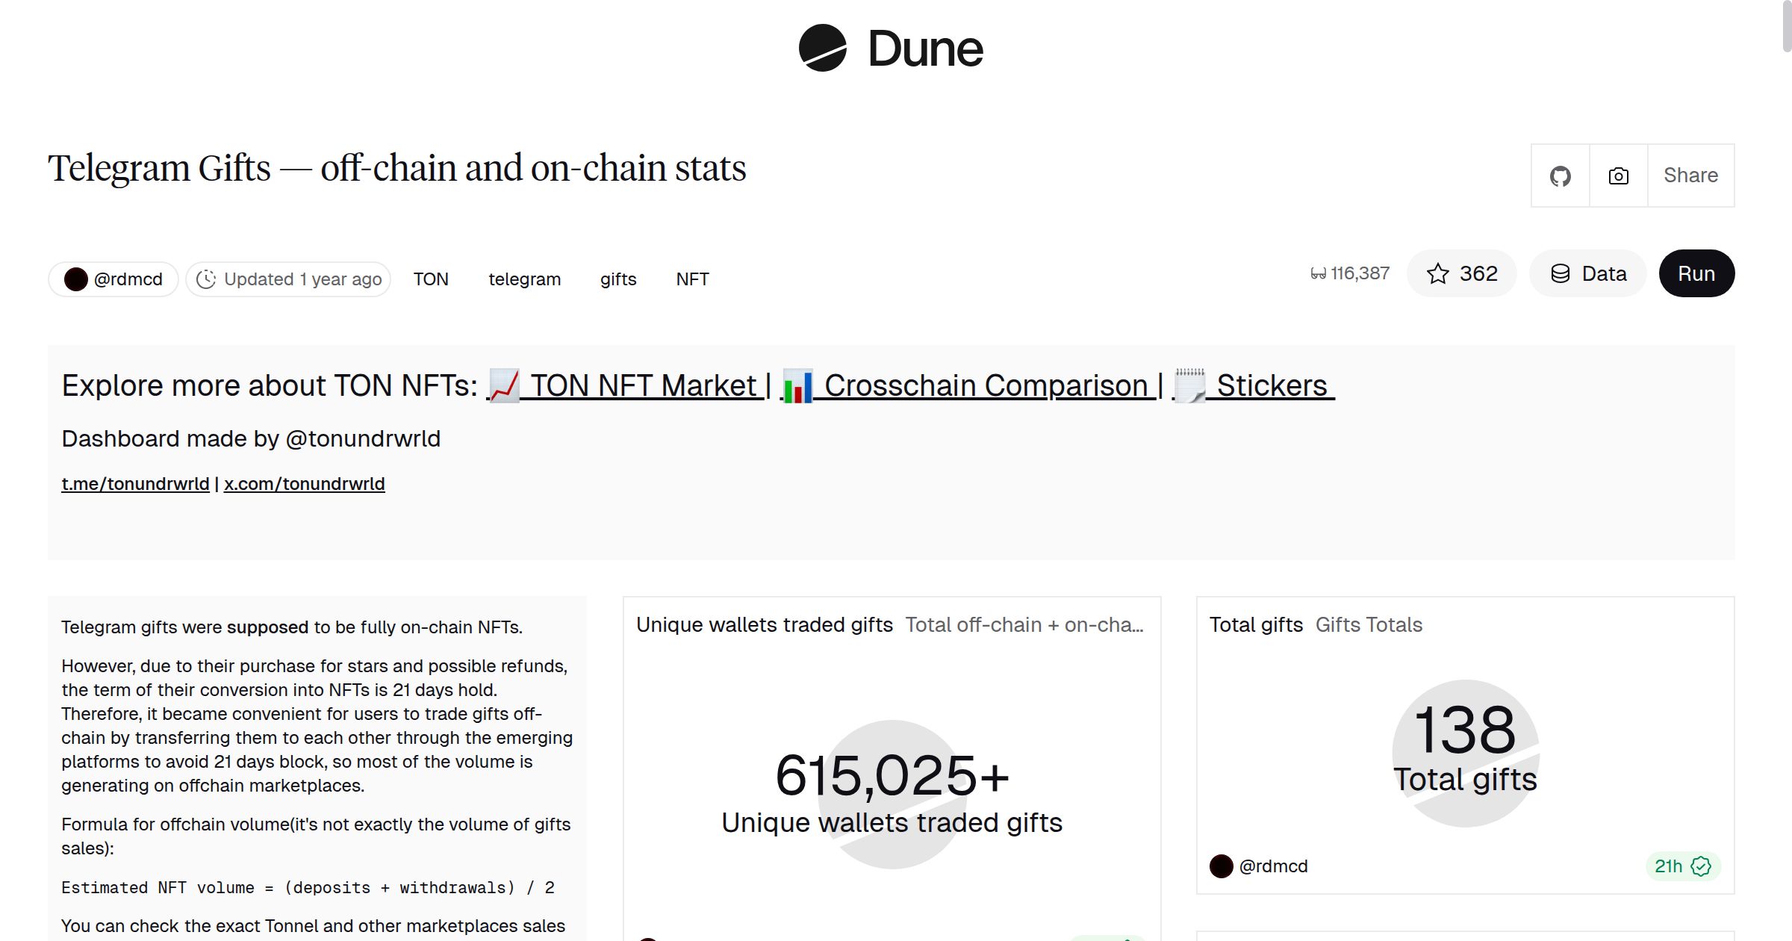The image size is (1792, 941).
Task: Click the @rdmcd avatar in the Total gifts widget
Action: (x=1222, y=866)
